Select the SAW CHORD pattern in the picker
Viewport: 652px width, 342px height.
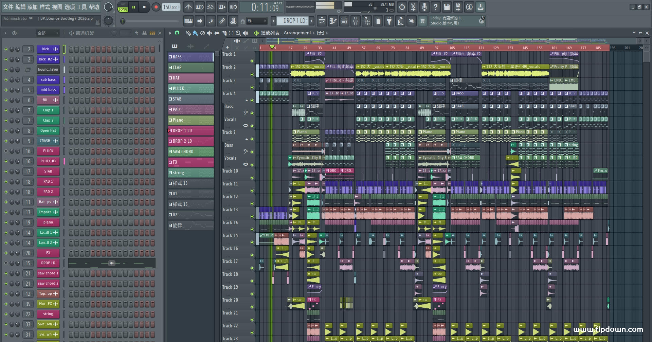[x=191, y=152]
